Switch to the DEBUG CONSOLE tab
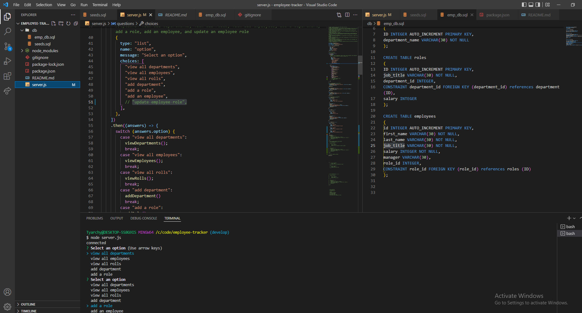Image resolution: width=582 pixels, height=313 pixels. (144, 218)
